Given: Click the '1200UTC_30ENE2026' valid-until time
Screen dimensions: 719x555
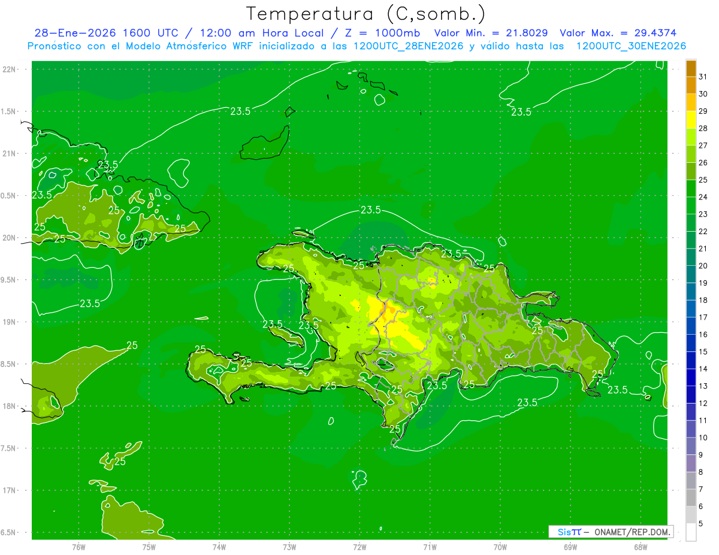Looking at the screenshot, I should [x=631, y=46].
